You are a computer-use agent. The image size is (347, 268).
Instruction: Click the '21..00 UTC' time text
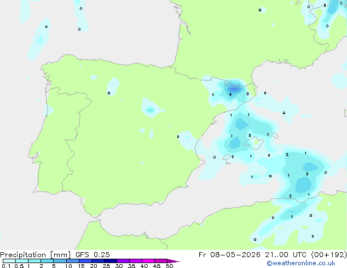point(286,255)
